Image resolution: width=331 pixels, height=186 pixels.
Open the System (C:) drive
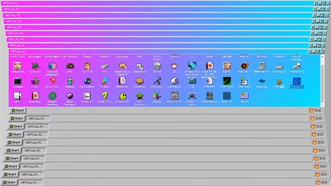(x=279, y=67)
